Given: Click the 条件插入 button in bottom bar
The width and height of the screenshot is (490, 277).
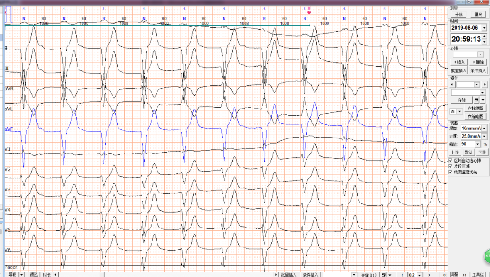Looking at the screenshot, I should point(310,275).
